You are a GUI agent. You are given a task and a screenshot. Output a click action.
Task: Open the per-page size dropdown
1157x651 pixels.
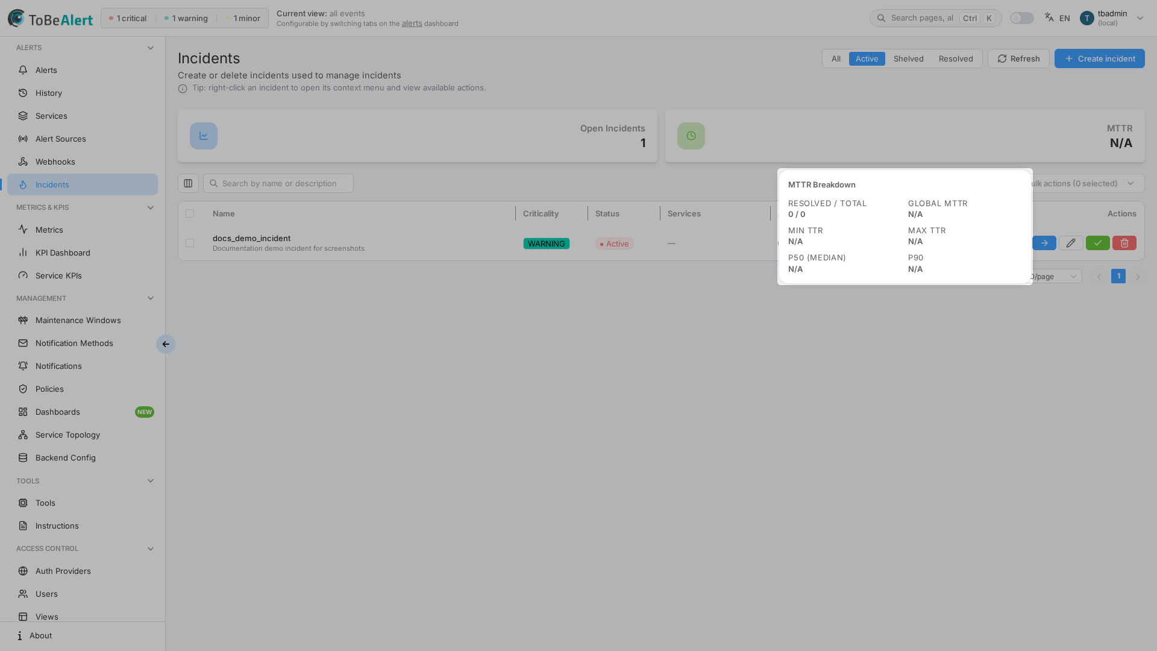coord(1058,277)
